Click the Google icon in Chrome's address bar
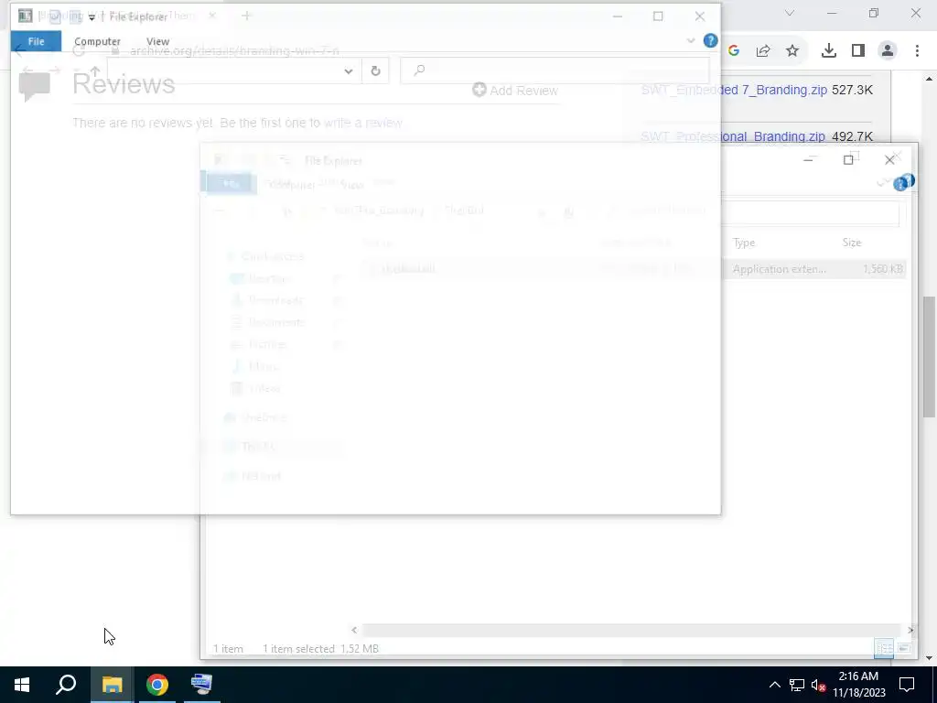This screenshot has width=937, height=703. tap(734, 51)
